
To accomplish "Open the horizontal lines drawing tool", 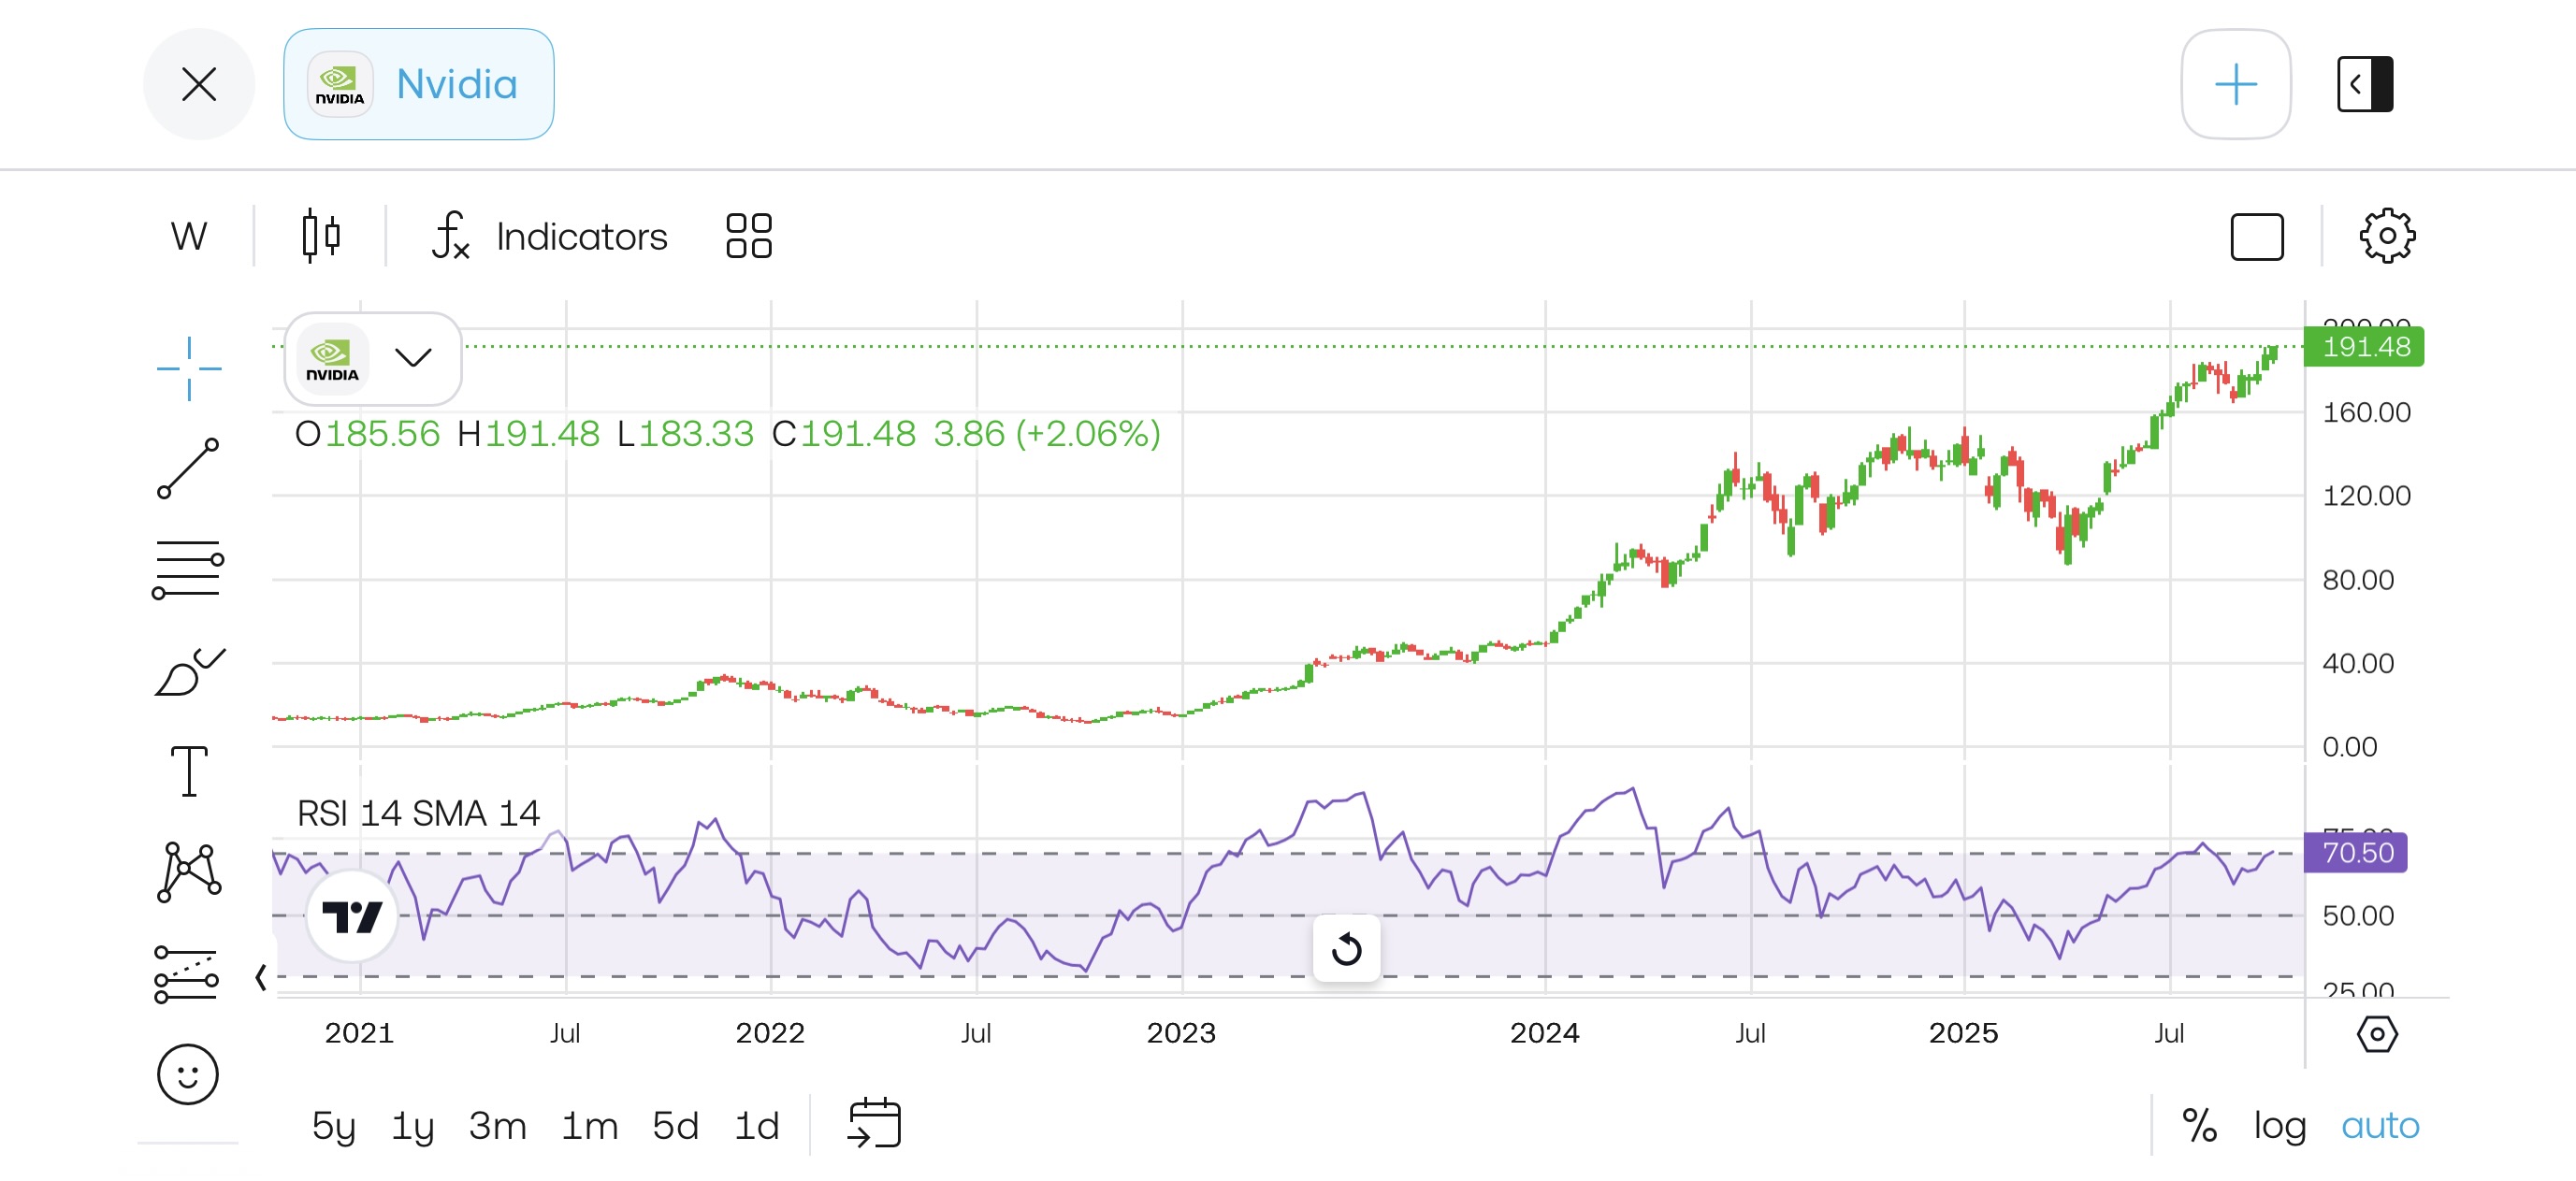I will pyautogui.click(x=188, y=568).
